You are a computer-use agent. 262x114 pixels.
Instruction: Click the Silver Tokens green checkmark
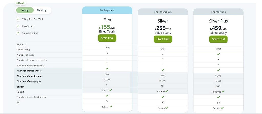(167, 108)
